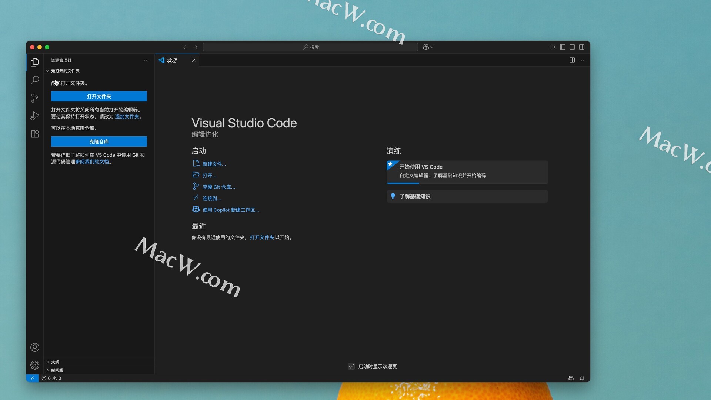Open the 参阅我们的文档 link
711x400 pixels.
(92, 161)
